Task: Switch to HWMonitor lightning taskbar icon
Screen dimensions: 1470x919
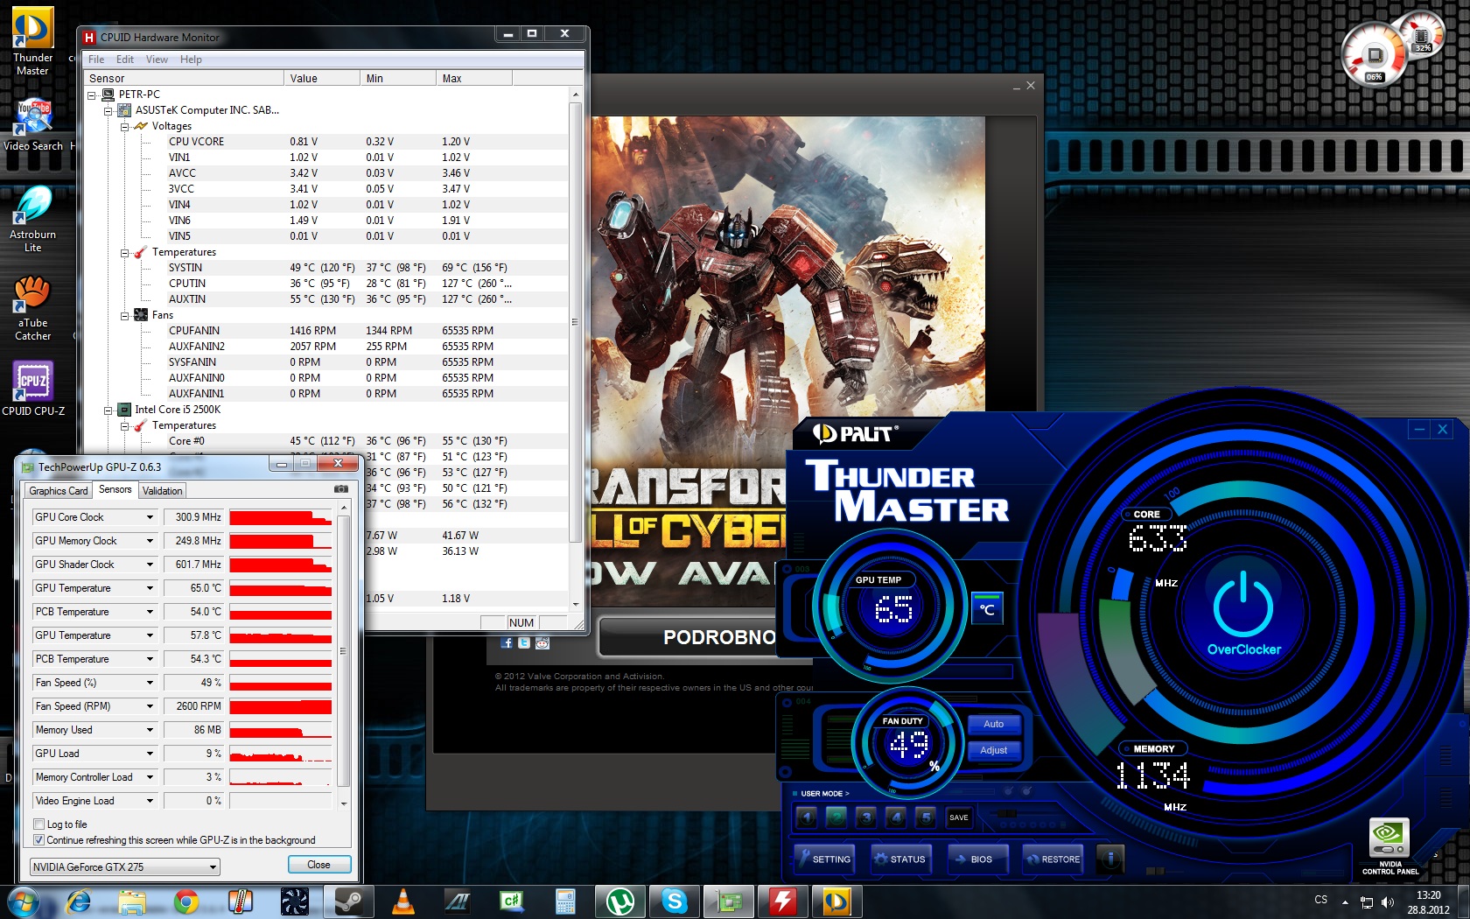Action: (783, 901)
